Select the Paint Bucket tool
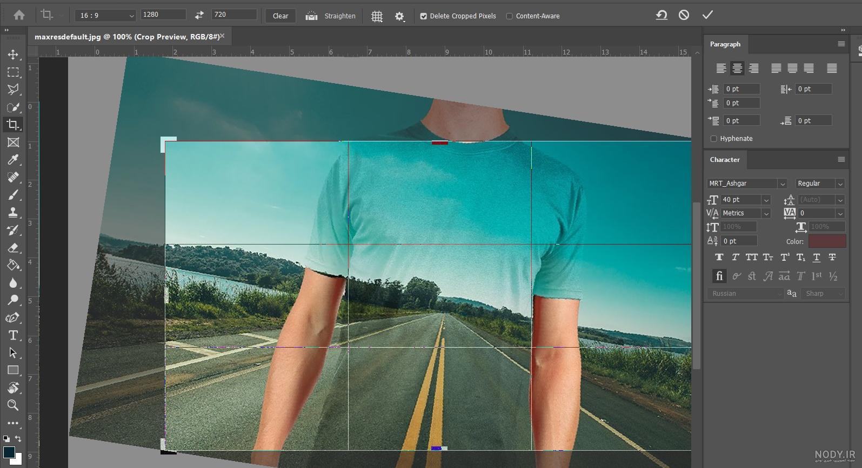This screenshot has height=468, width=862. click(13, 265)
